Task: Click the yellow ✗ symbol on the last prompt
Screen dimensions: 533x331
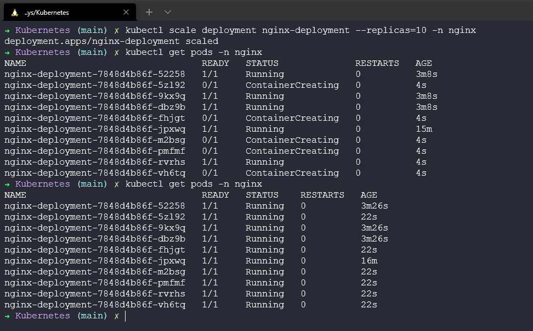Action: (116, 316)
